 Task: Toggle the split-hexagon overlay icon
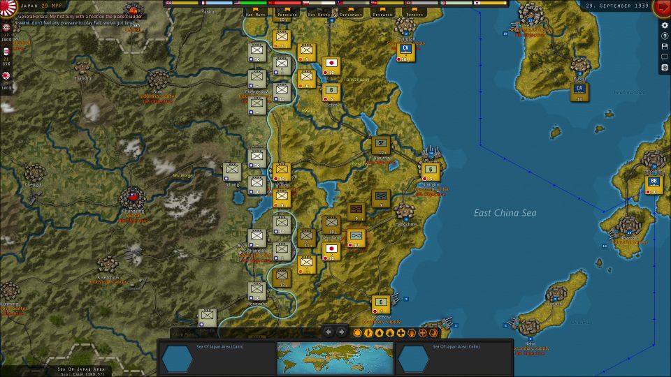tap(368, 332)
